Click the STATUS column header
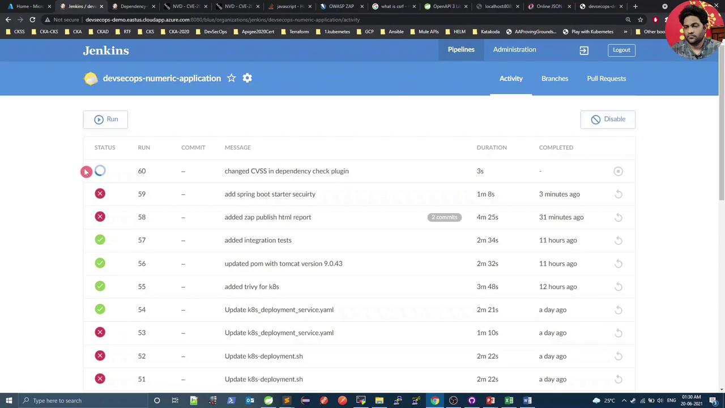The height and width of the screenshot is (408, 725). coord(105,147)
